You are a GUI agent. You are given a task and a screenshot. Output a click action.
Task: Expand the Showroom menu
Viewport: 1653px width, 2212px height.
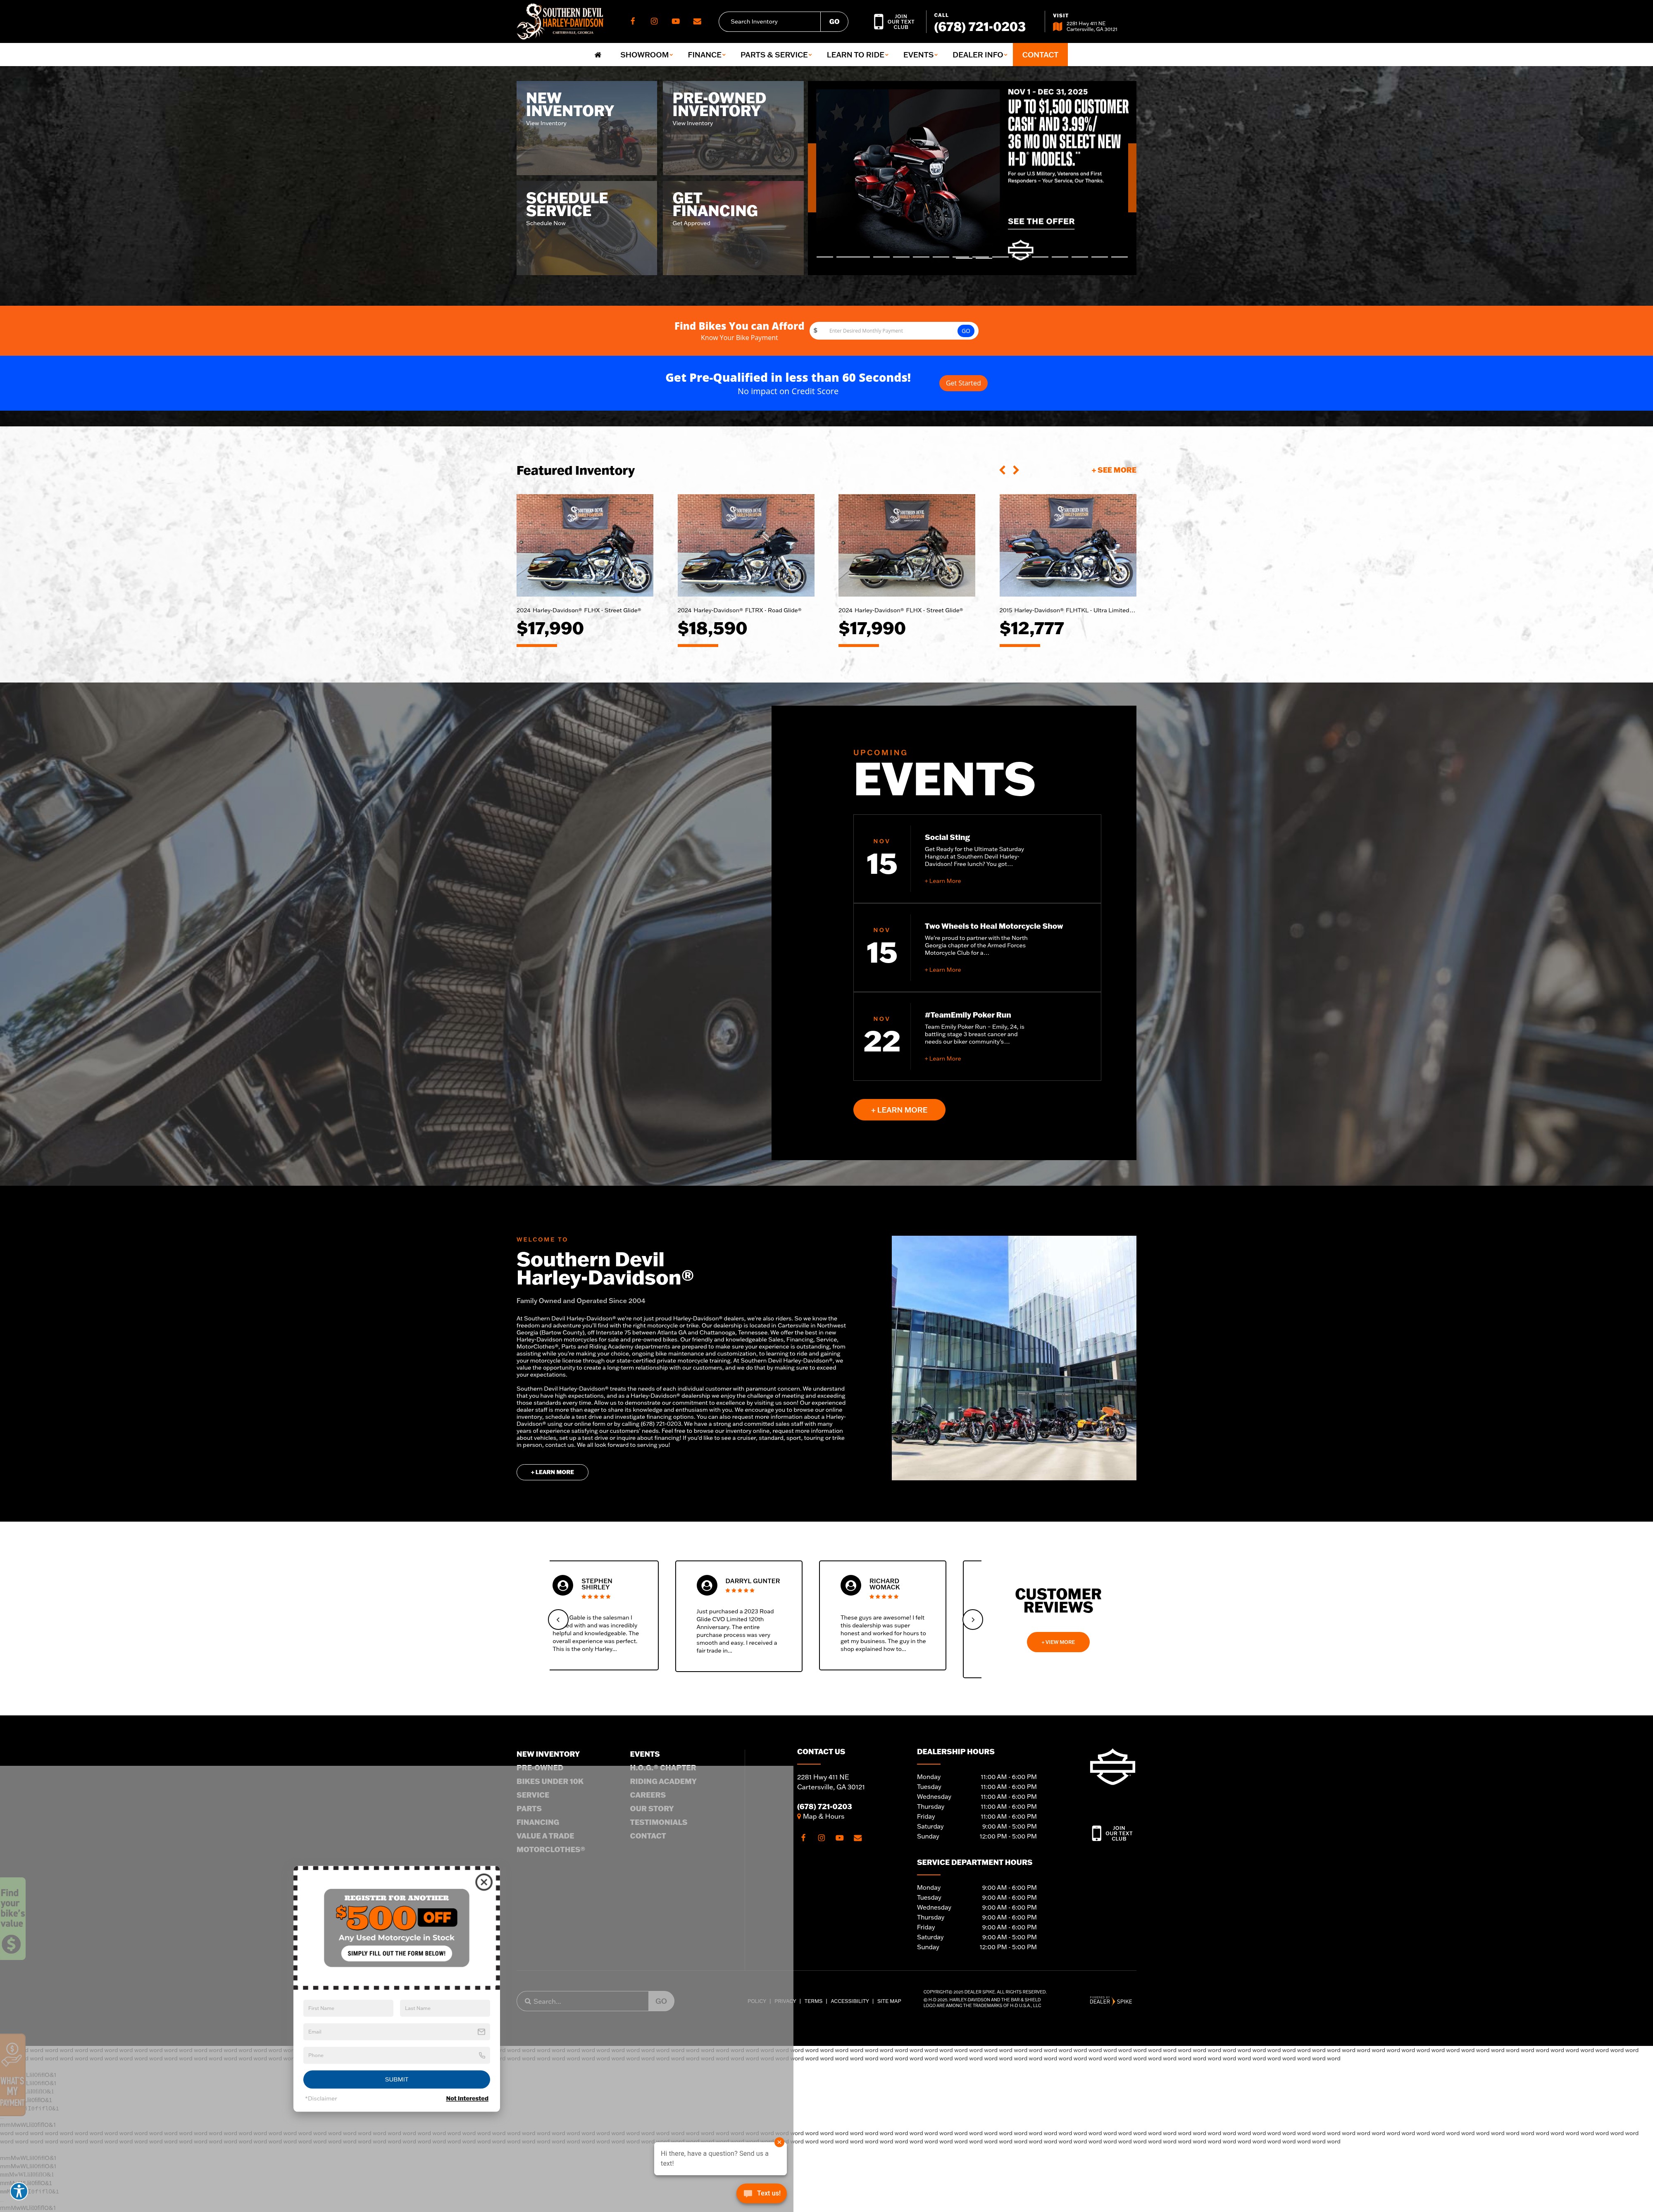pos(646,55)
